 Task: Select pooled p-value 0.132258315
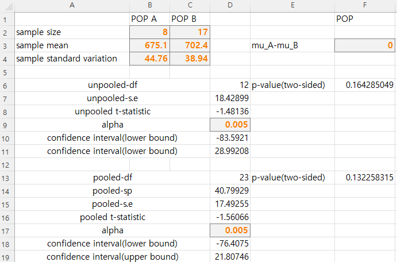tap(365, 178)
